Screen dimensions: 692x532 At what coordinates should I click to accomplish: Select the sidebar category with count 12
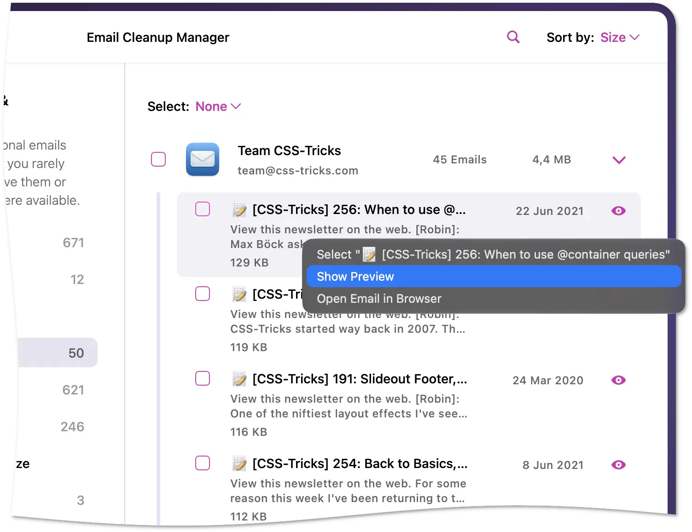77,279
